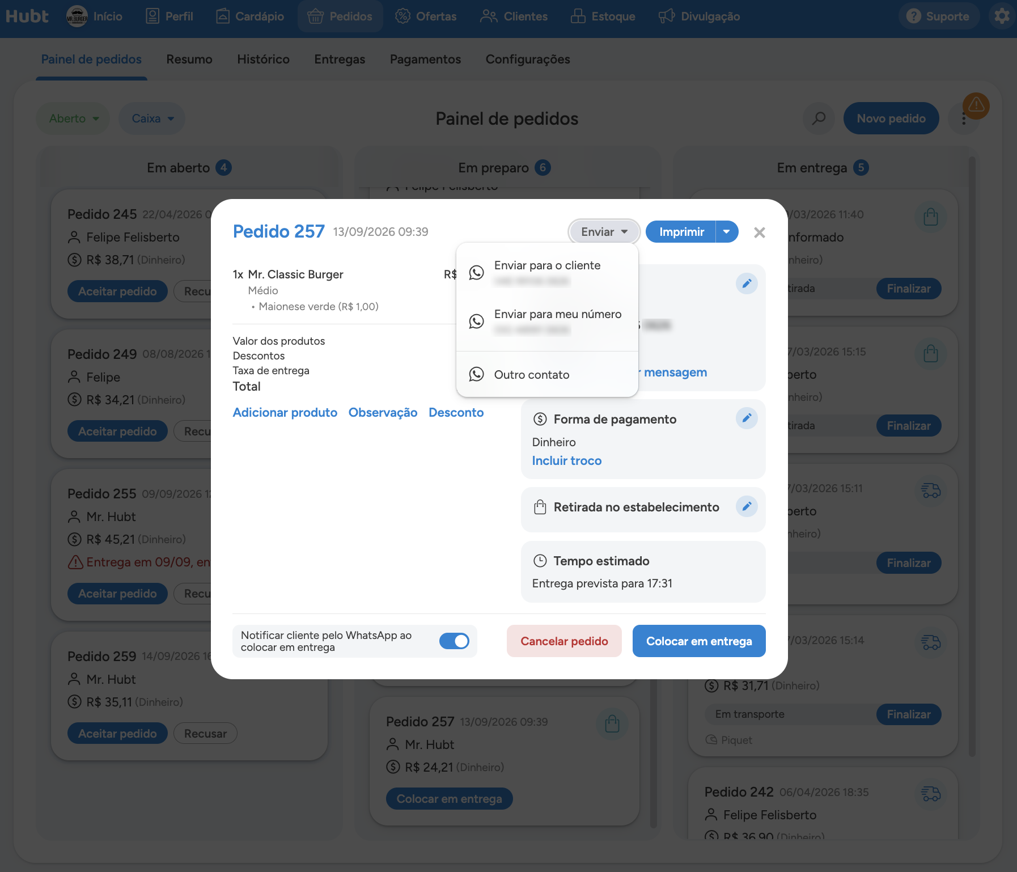Screen dimensions: 1017x872
Task: Click the Imprimir button
Action: (x=681, y=232)
